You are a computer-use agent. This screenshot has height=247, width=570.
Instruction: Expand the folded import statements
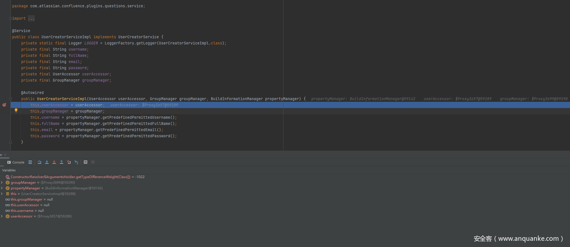pos(31,19)
